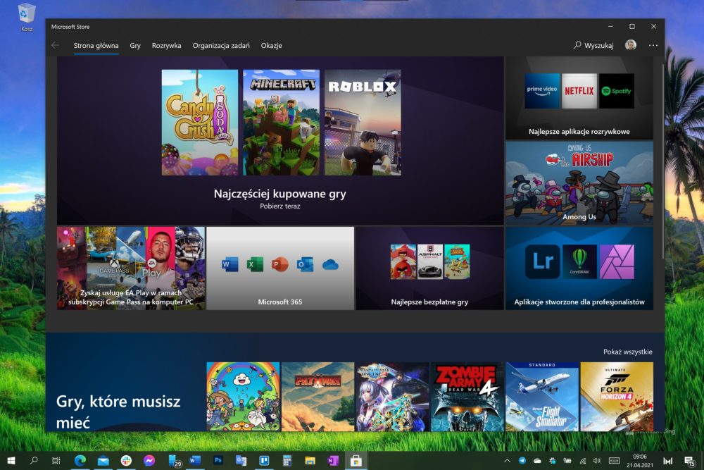Switch to the Strona główna tab
Screen dimensions: 704x470
coord(96,45)
